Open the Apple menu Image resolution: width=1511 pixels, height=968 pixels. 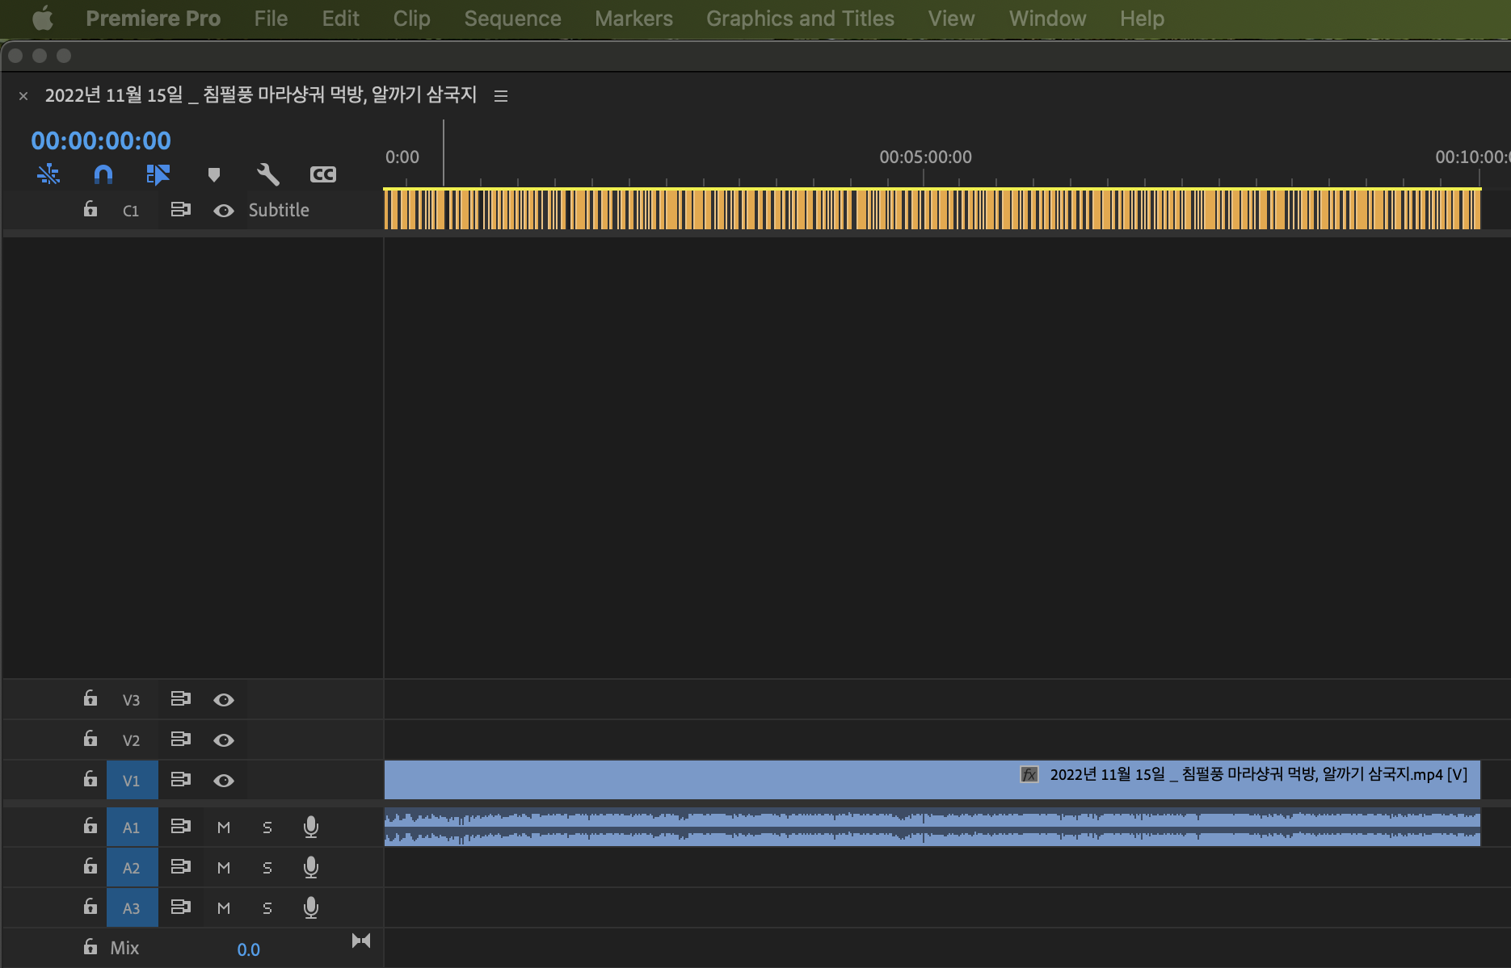(42, 18)
